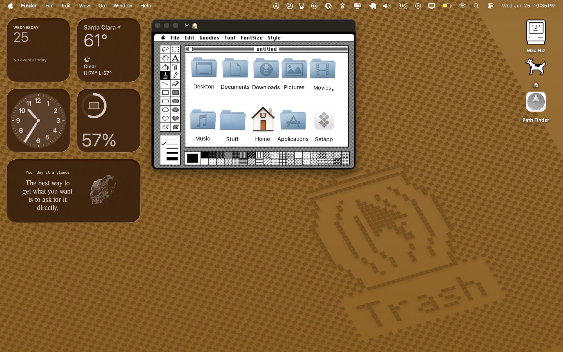
Task: Choose the thickest line width option
Action: pyautogui.click(x=172, y=159)
